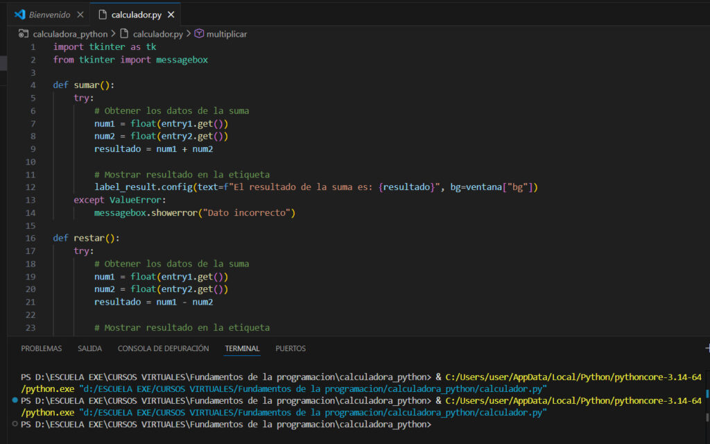
Task: Select the PUERTOS panel tab
Action: (x=291, y=348)
